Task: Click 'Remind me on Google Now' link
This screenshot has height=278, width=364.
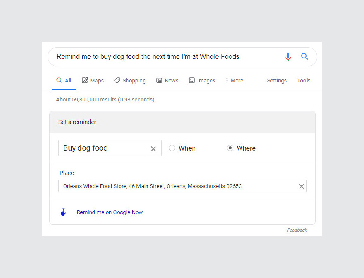Action: (110, 212)
